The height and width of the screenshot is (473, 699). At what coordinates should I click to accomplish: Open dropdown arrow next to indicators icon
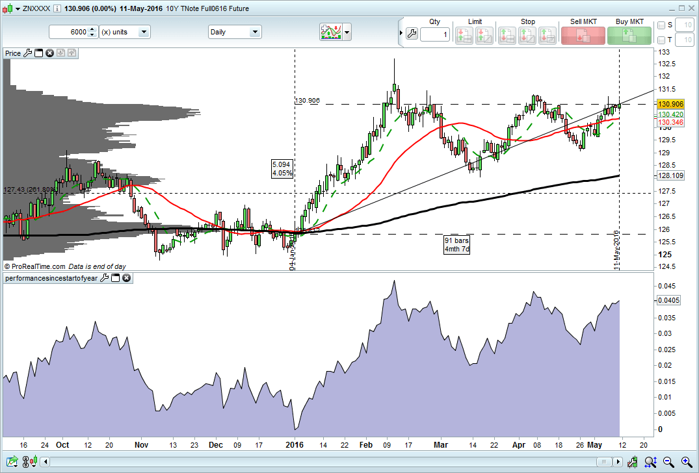[x=347, y=32]
